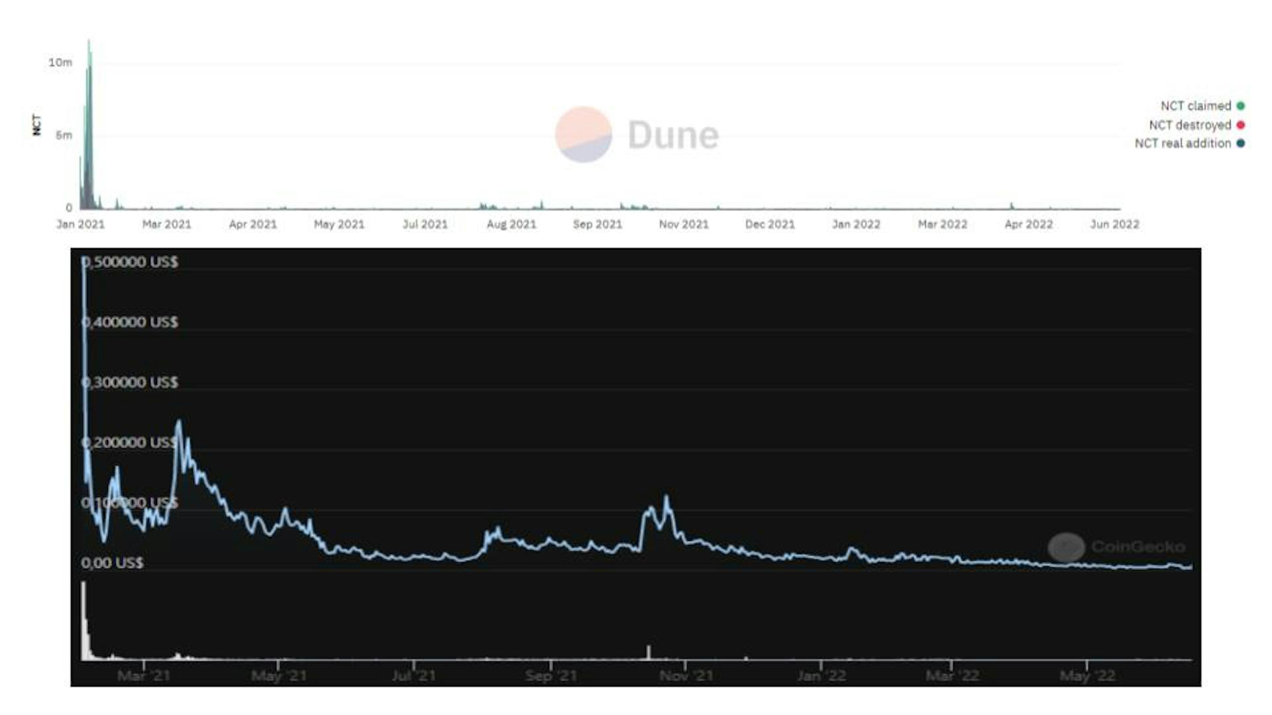The width and height of the screenshot is (1272, 715).
Task: Click the Sep '21 label on price chart
Action: coord(551,676)
